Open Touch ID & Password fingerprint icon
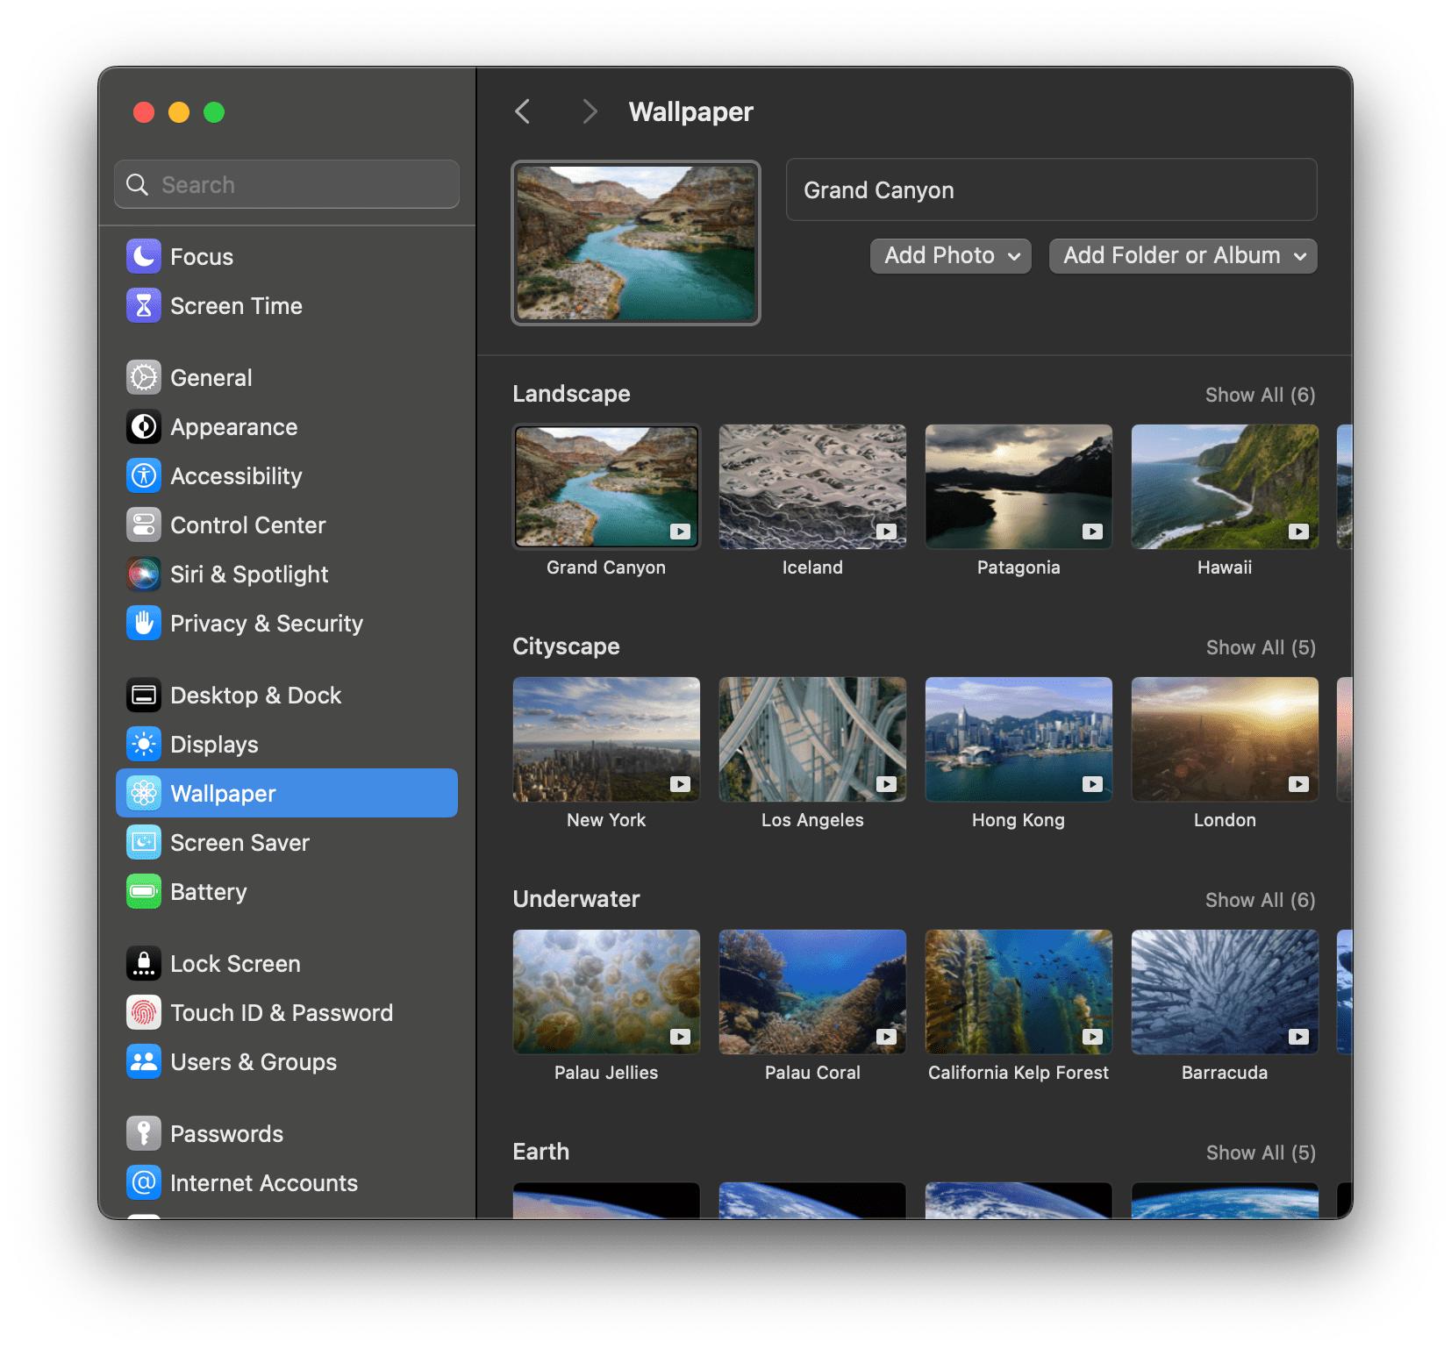The image size is (1451, 1349). 143,1012
